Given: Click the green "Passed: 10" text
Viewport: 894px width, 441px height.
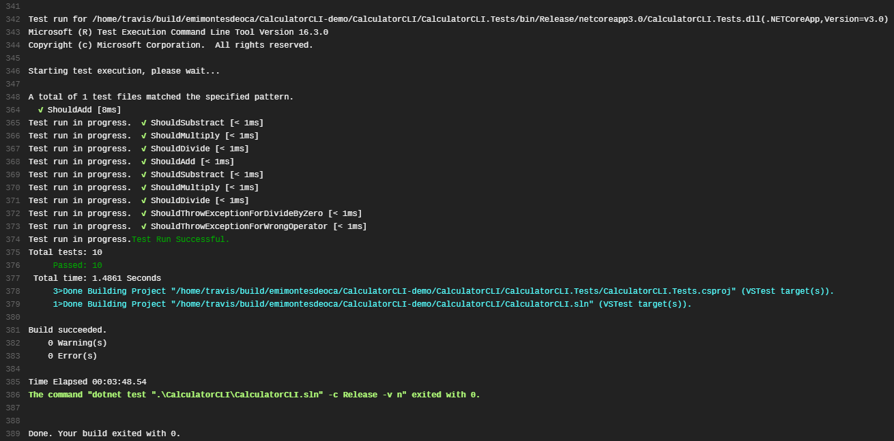Looking at the screenshot, I should [x=77, y=265].
